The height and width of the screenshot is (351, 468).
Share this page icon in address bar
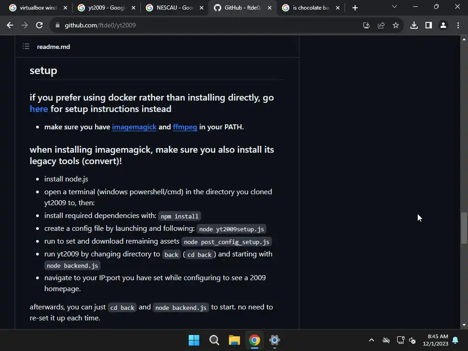coord(381,26)
